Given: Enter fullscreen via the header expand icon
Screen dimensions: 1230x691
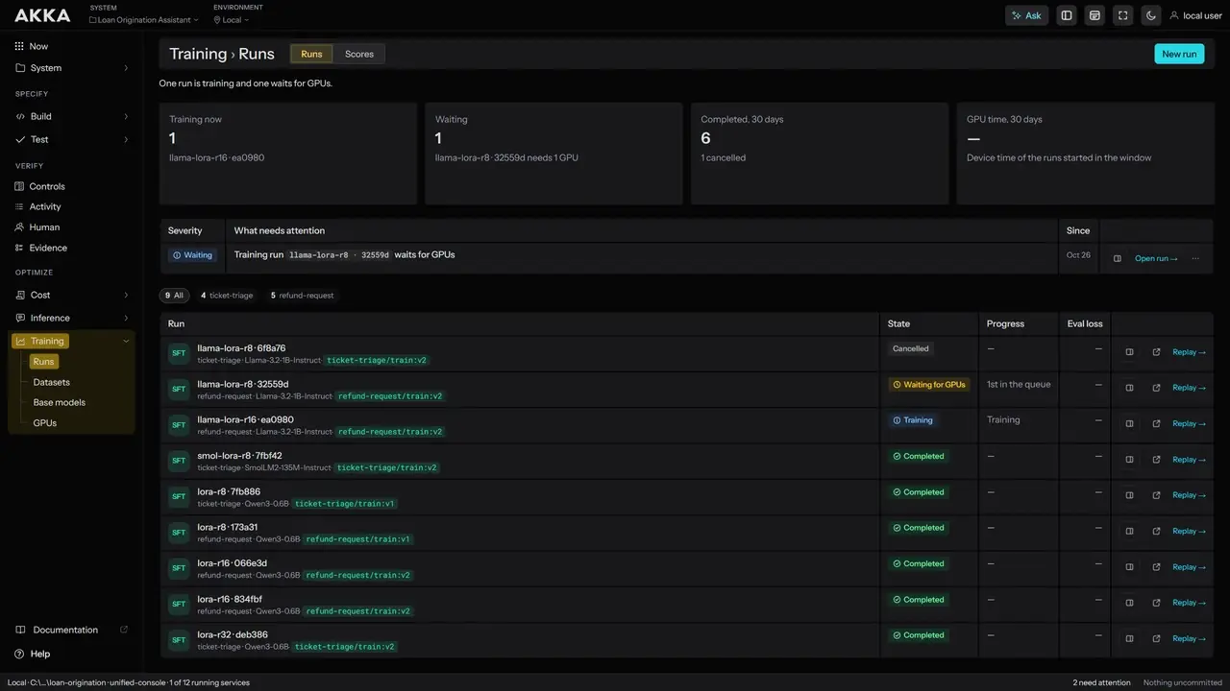Looking at the screenshot, I should point(1122,15).
